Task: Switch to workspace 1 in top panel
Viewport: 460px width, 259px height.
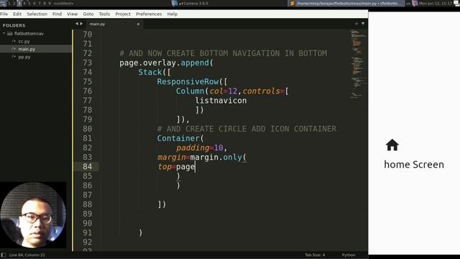Action: tap(9, 3)
